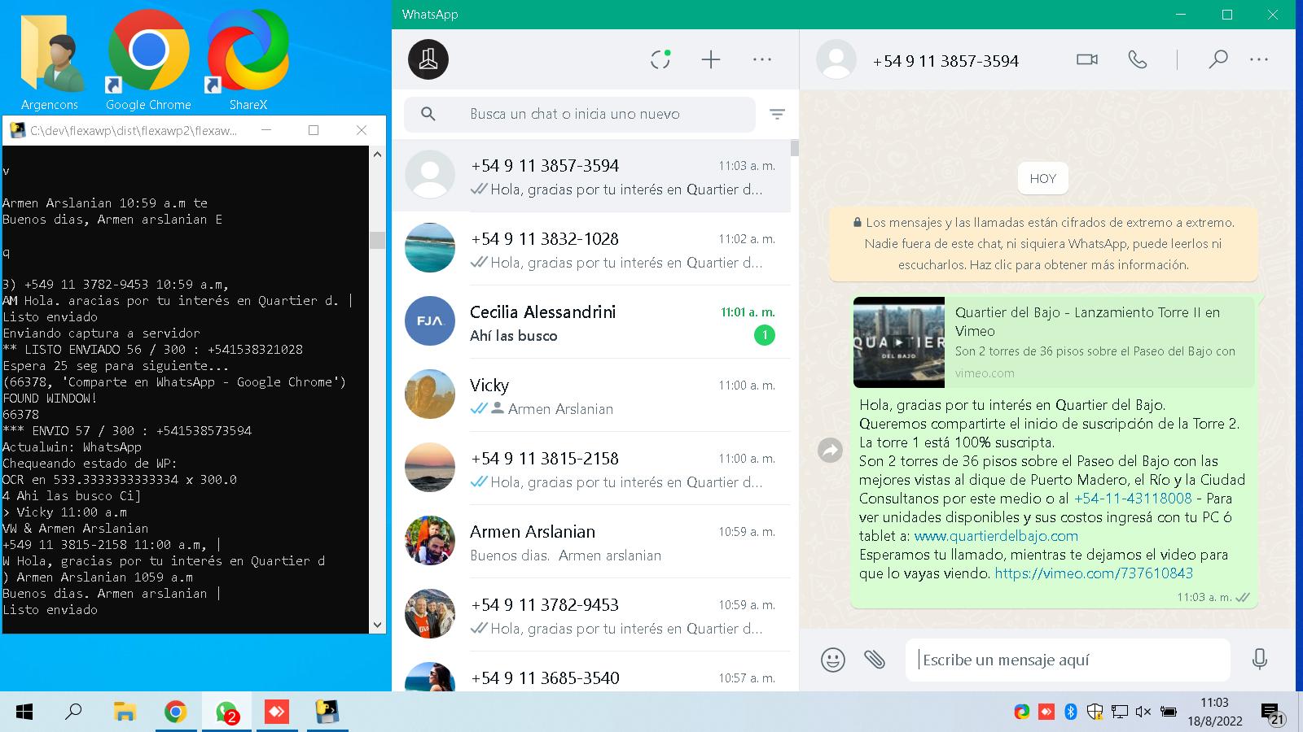Open www.quartierdelbajo.com link
Viewport: 1303px width, 732px height.
[x=996, y=536]
